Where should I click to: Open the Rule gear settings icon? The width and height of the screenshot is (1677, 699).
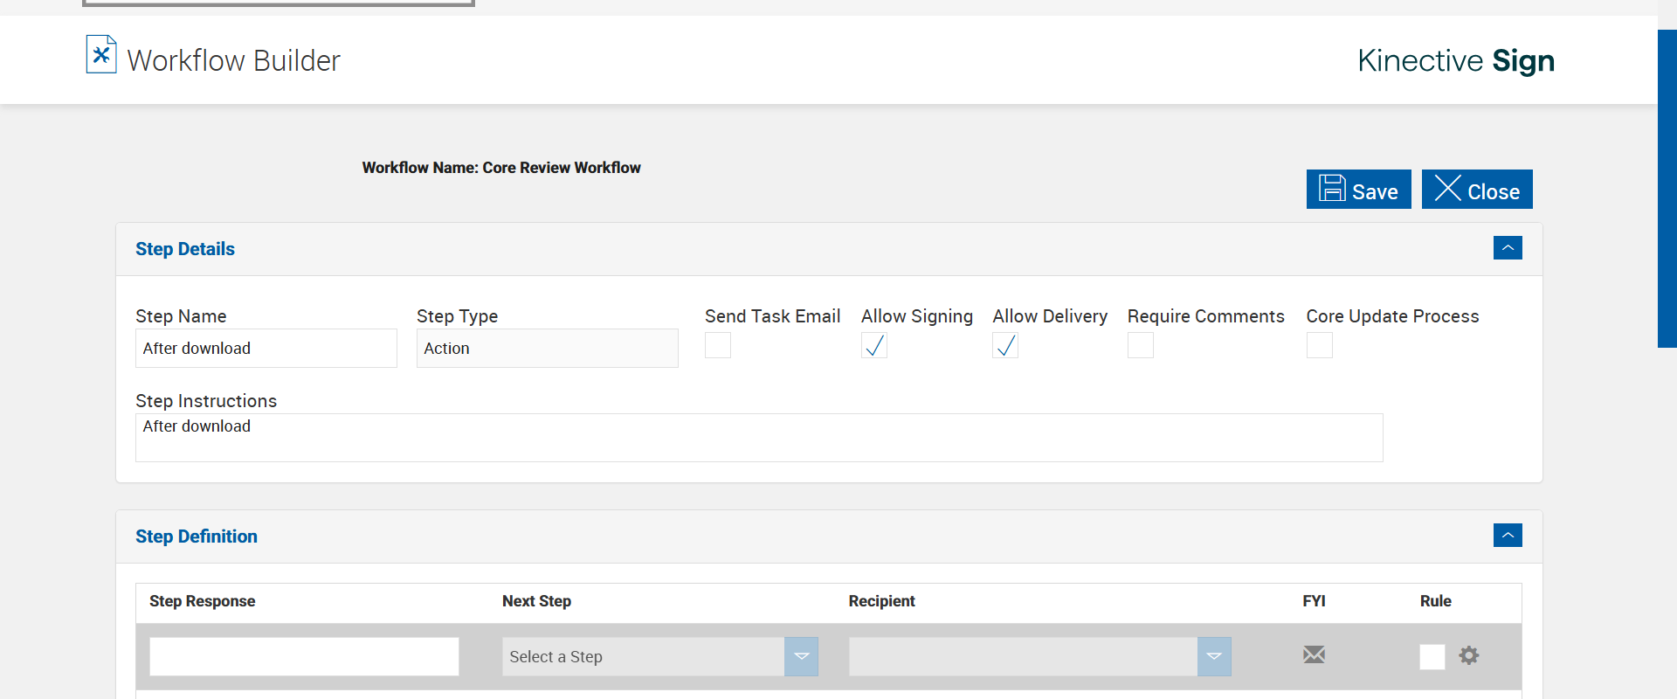point(1469,655)
